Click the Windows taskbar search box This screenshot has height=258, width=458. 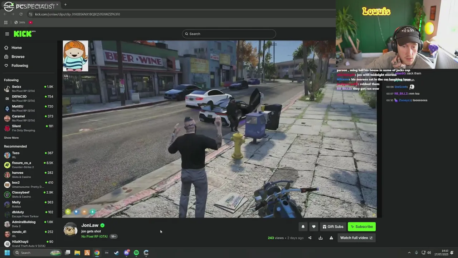[x=38, y=253]
